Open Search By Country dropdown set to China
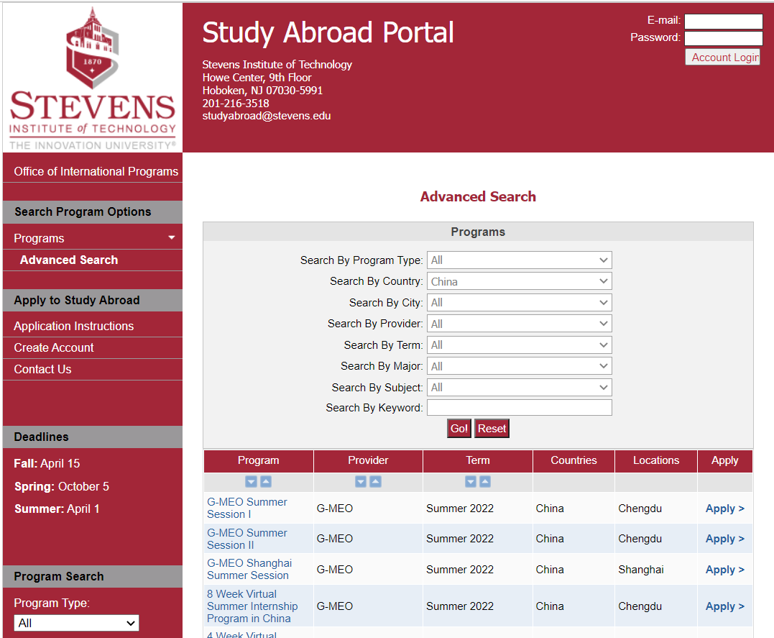The height and width of the screenshot is (638, 774). [x=520, y=281]
